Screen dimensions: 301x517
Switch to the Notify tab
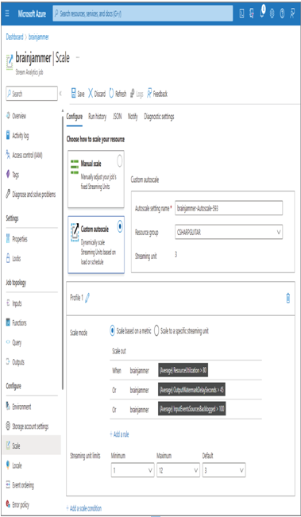tap(133, 117)
